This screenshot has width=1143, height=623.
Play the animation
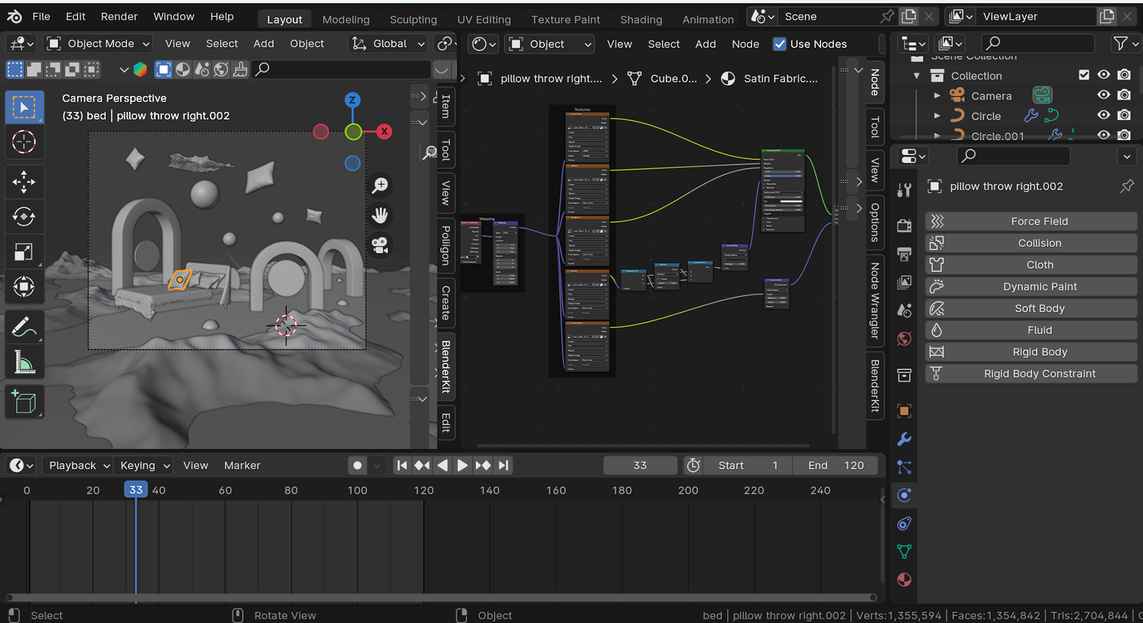click(463, 465)
